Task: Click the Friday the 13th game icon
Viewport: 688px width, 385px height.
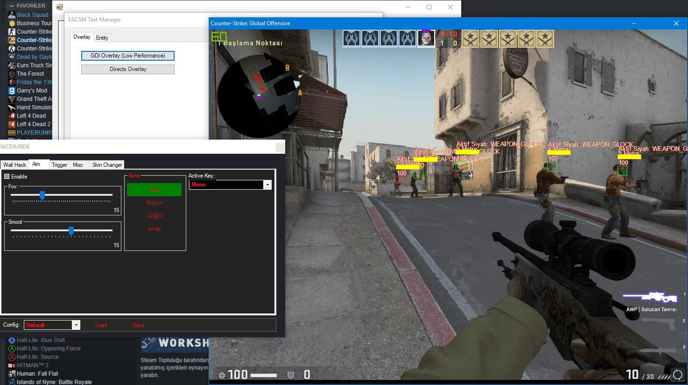Action: coord(12,82)
